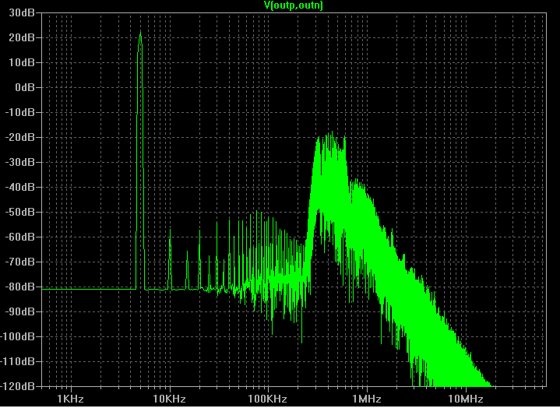This screenshot has height=408, width=560.
Task: Click the 10dB axis label
Action: (22, 62)
